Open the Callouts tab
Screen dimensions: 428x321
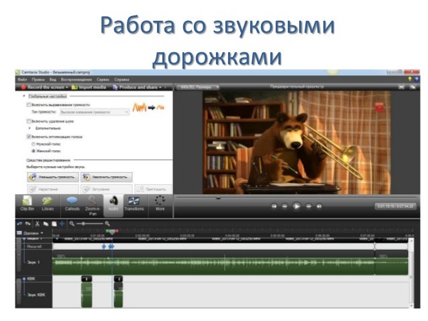pos(72,204)
